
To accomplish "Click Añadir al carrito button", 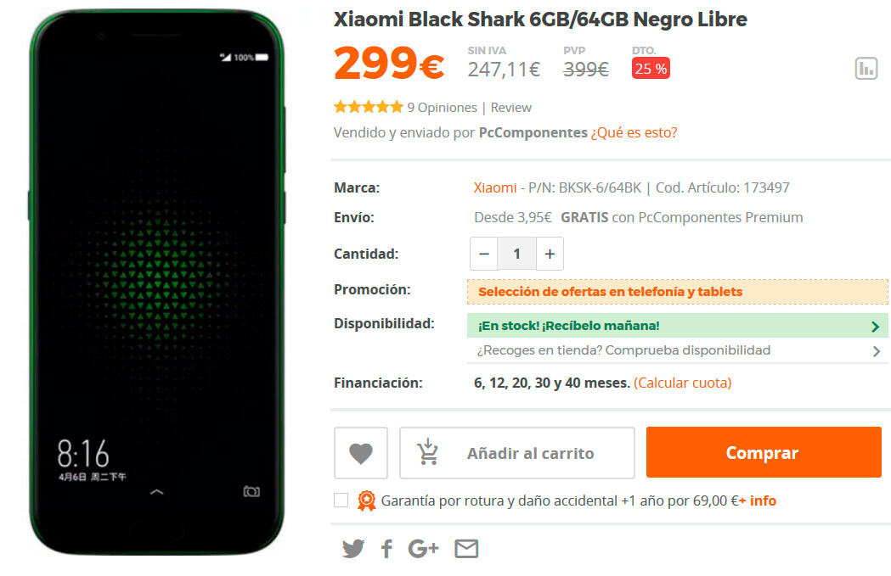I will pos(516,453).
